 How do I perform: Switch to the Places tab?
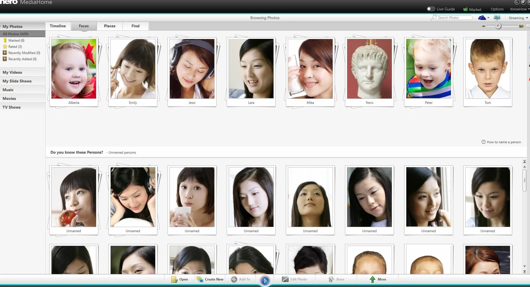pos(110,26)
